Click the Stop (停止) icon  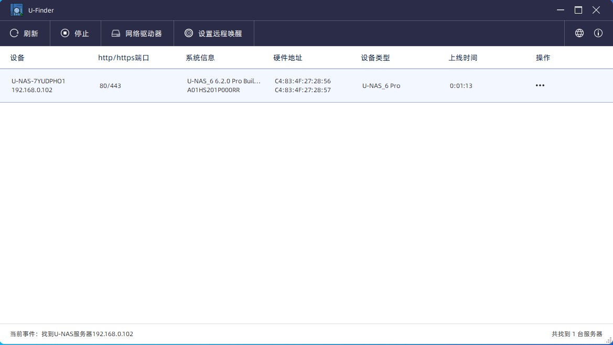coord(64,33)
